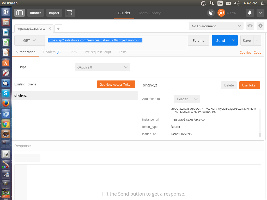This screenshot has width=267, height=200.
Task: Click the Save button
Action: tap(247, 40)
